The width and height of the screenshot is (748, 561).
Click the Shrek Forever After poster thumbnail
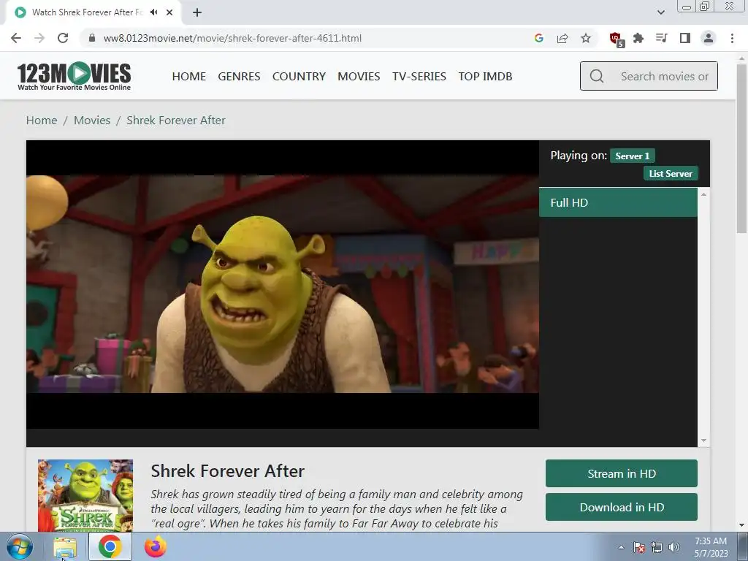click(85, 496)
